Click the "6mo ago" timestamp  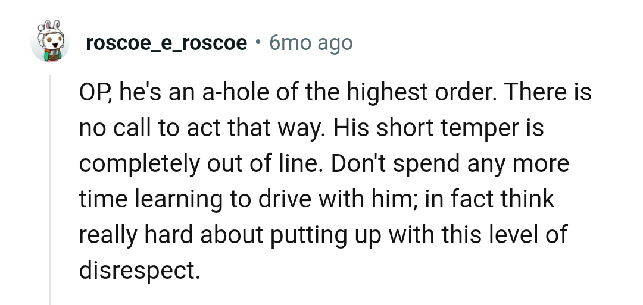[311, 43]
